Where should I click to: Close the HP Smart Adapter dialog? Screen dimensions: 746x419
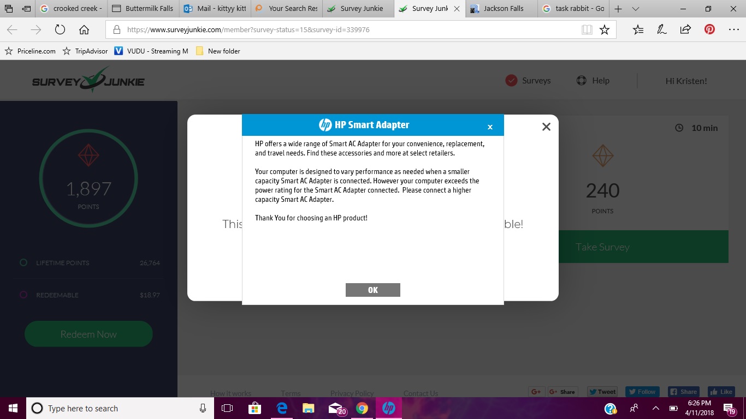tap(490, 127)
